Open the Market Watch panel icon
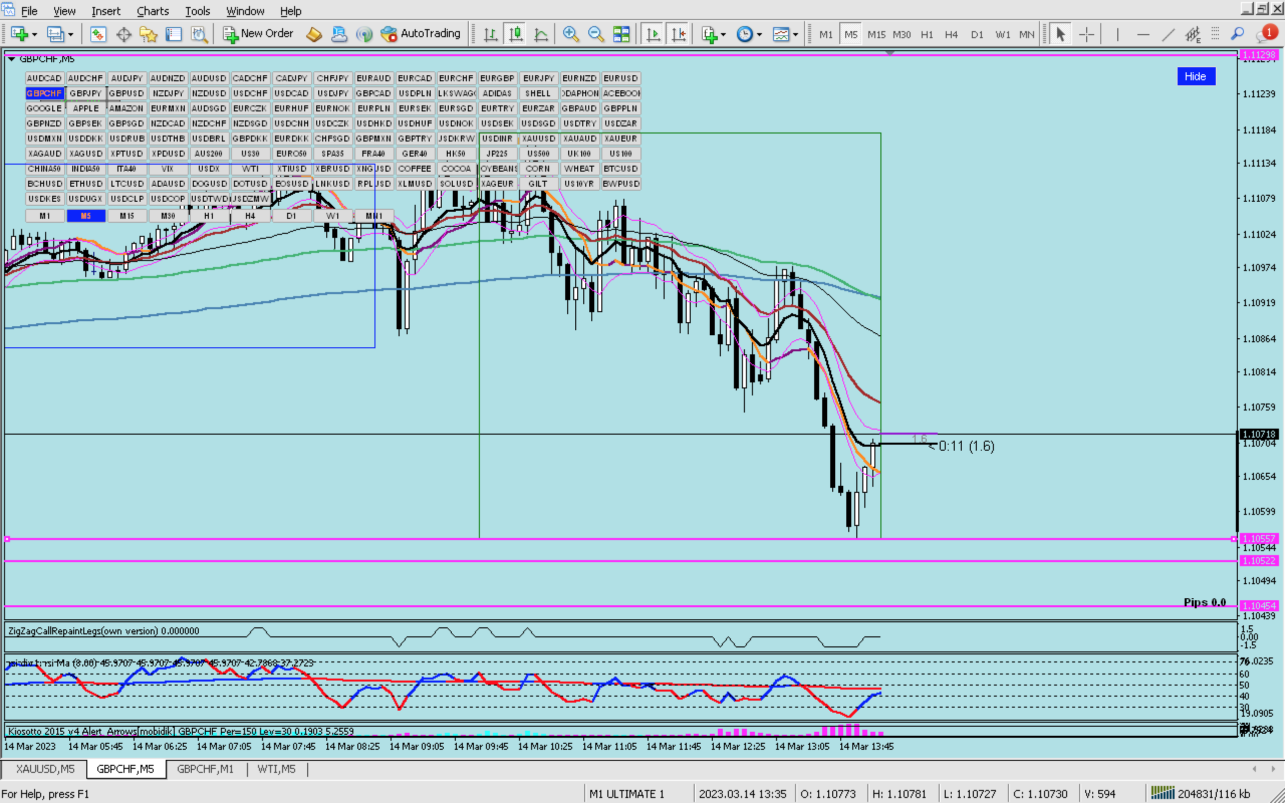Screen dimensions: 1285x803 point(98,34)
